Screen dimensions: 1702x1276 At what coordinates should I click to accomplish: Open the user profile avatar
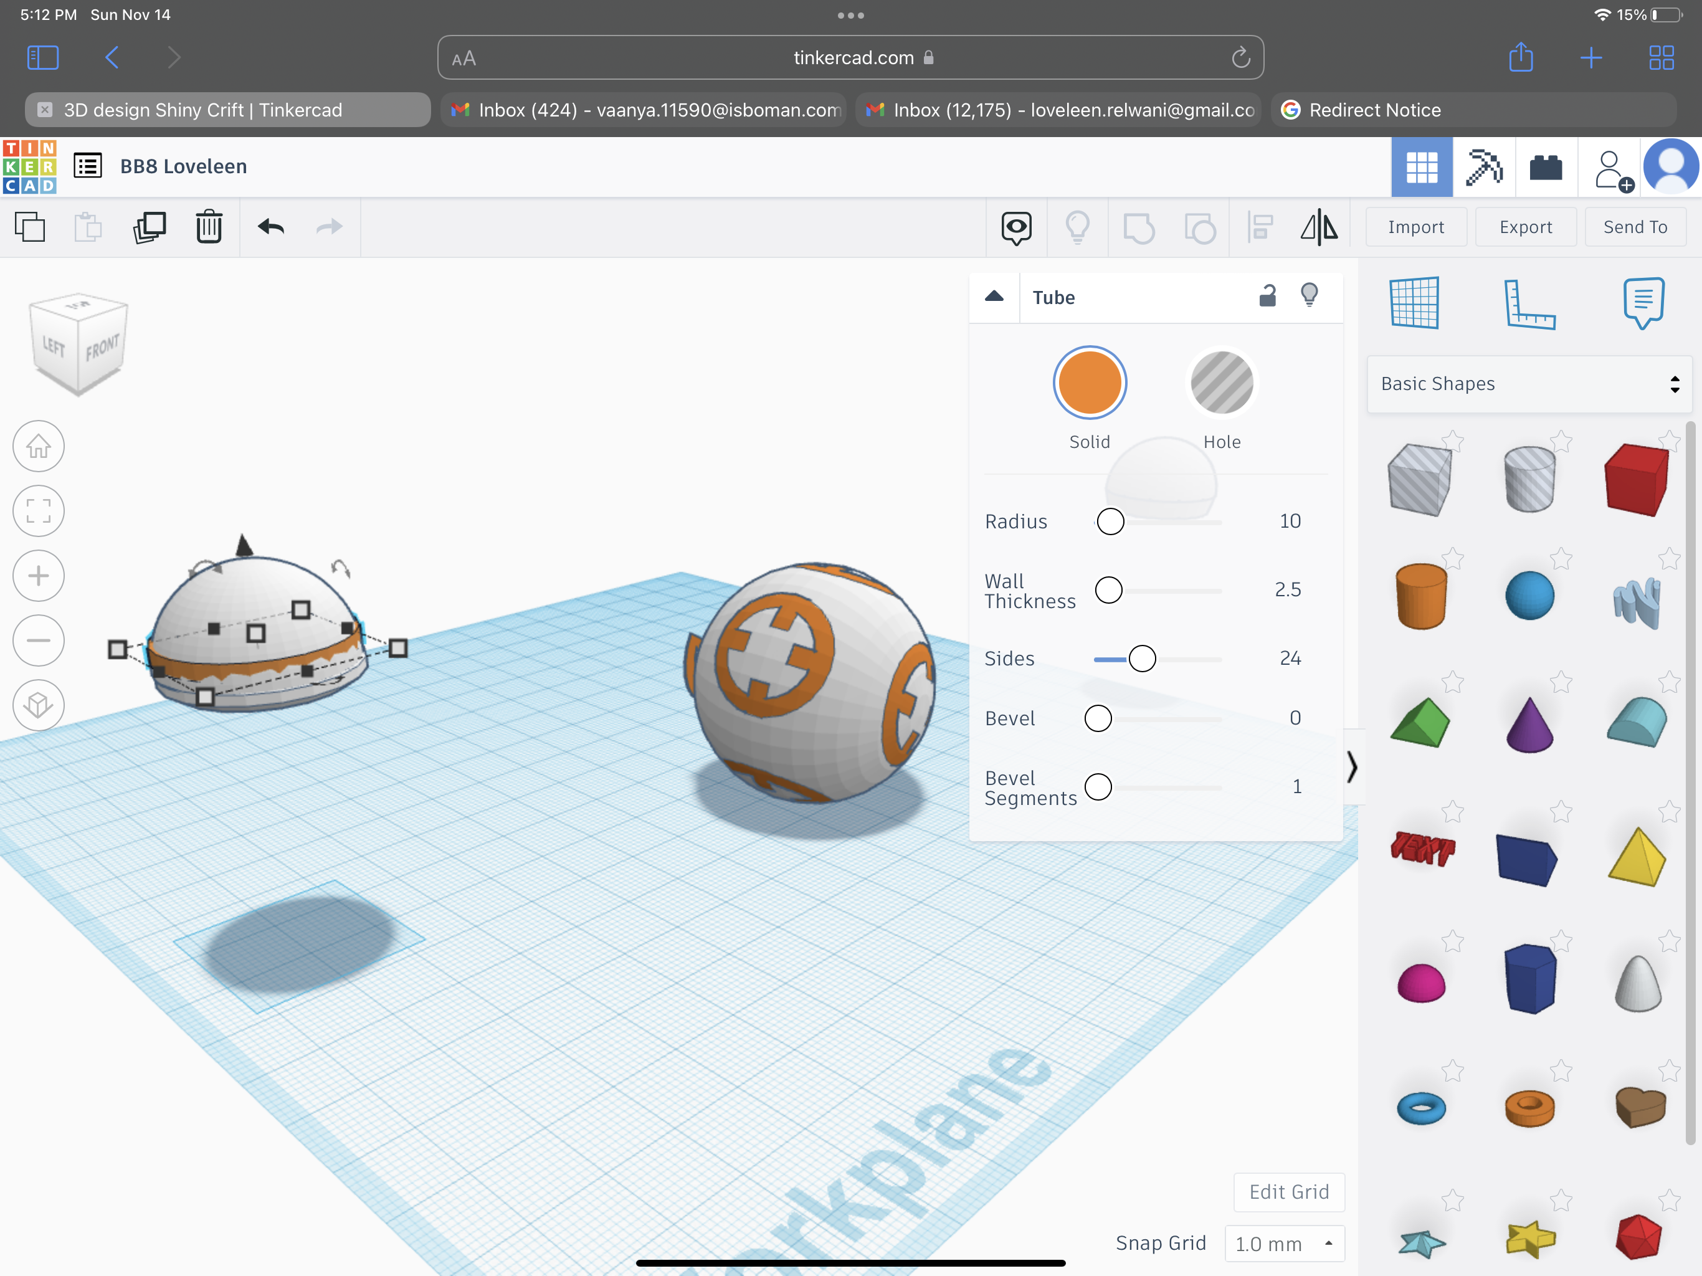pyautogui.click(x=1671, y=167)
